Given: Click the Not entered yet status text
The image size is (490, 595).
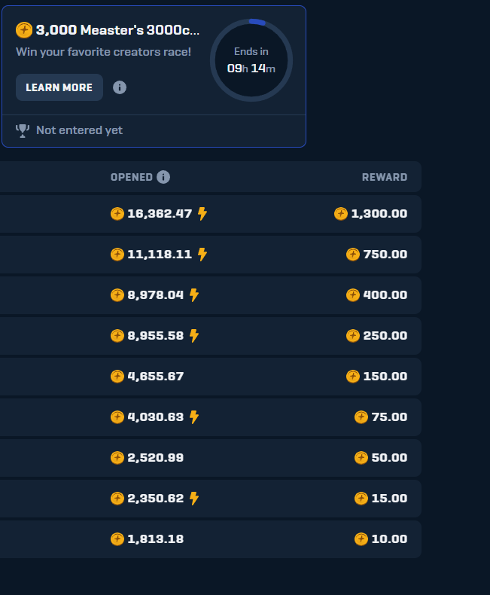Looking at the screenshot, I should point(79,130).
